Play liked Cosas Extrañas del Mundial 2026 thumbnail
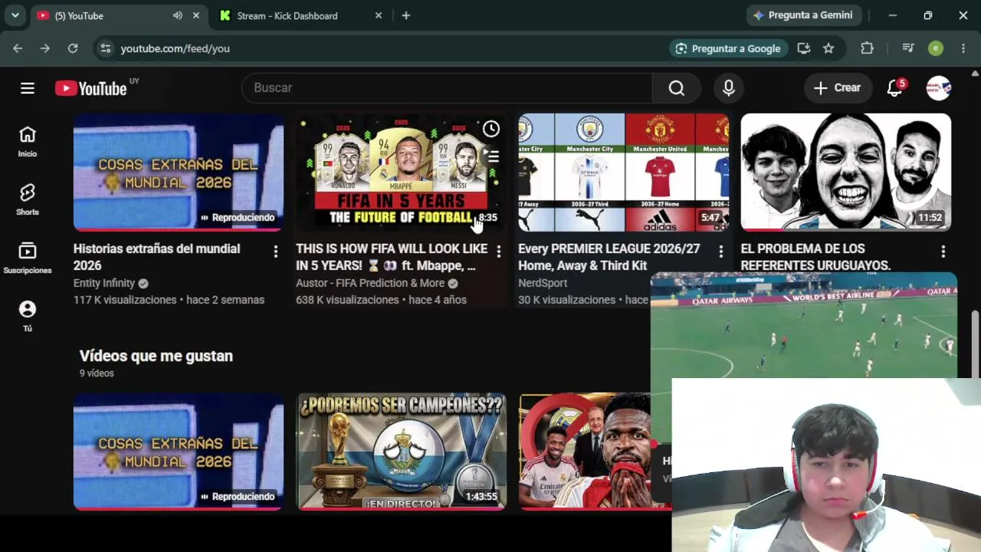This screenshot has height=552, width=981. (x=179, y=452)
